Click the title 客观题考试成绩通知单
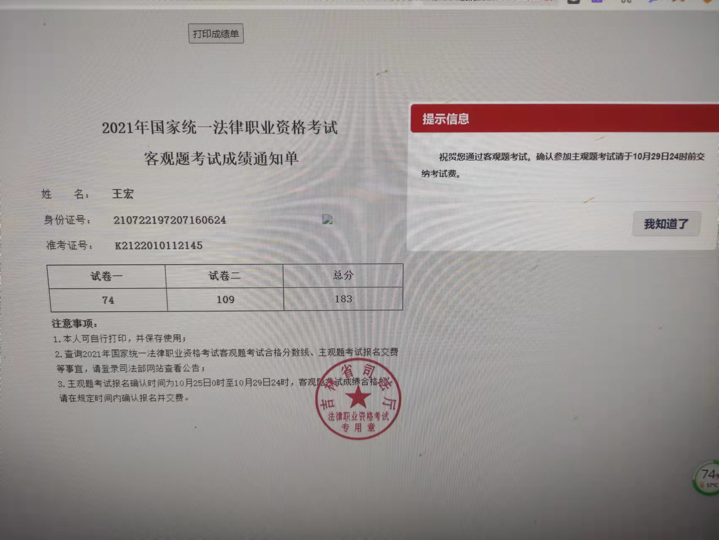Image resolution: width=719 pixels, height=540 pixels. click(221, 158)
